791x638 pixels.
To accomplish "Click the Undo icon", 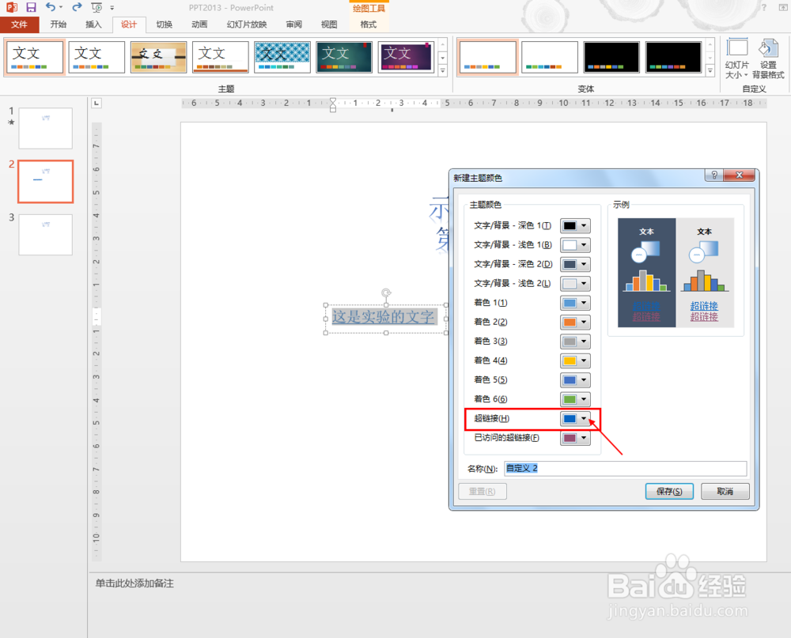I will coord(52,7).
